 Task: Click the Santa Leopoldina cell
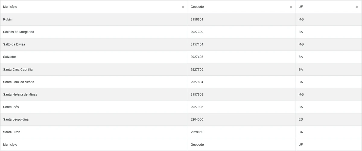coord(15,120)
